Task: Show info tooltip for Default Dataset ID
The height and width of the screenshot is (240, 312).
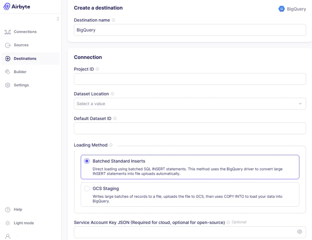Action: point(115,118)
